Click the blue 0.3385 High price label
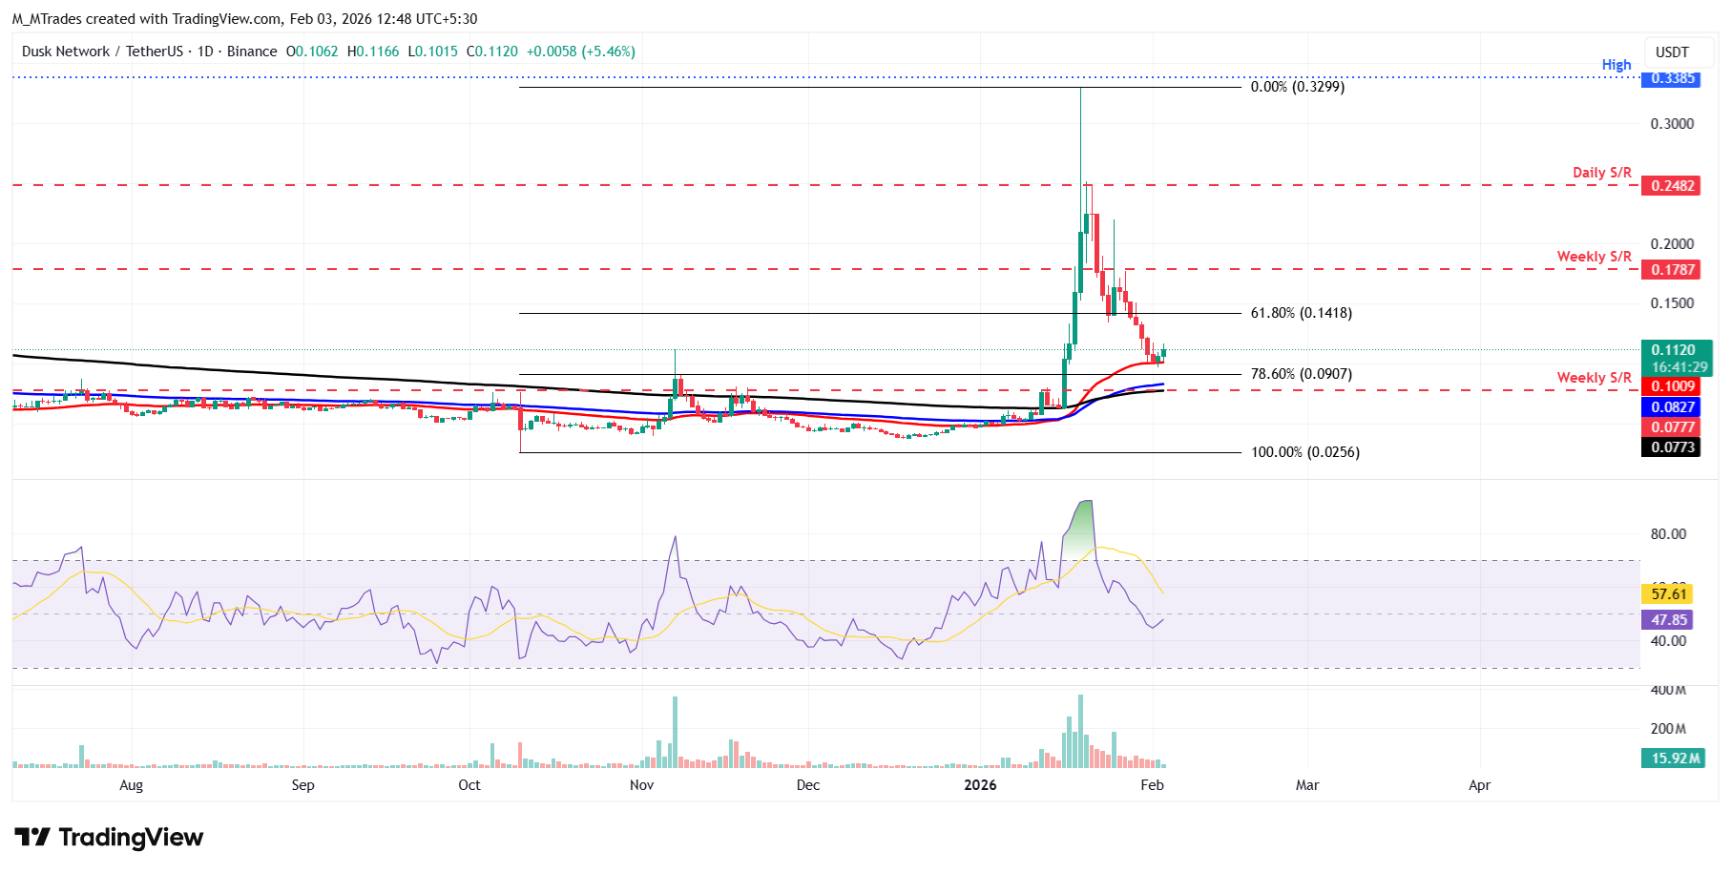The image size is (1731, 873). pos(1672,80)
